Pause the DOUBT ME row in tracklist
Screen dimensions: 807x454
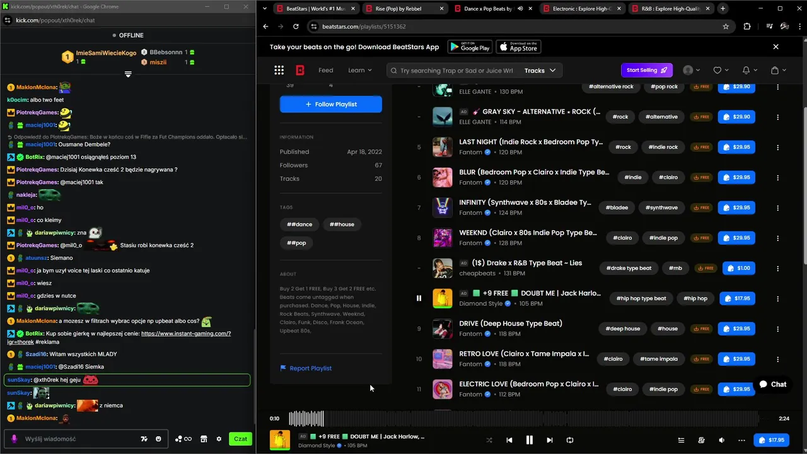tap(419, 298)
